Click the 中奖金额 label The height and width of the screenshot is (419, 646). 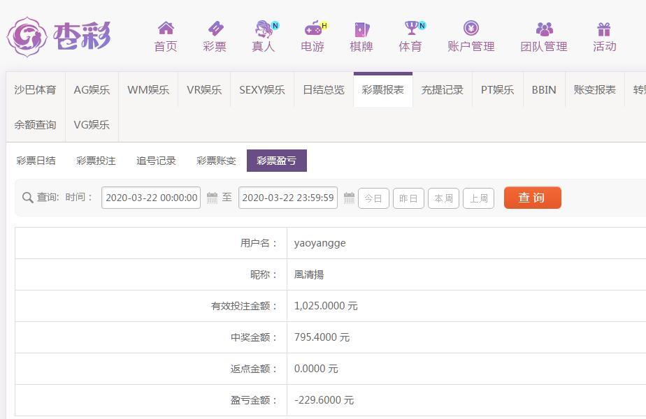(x=254, y=337)
